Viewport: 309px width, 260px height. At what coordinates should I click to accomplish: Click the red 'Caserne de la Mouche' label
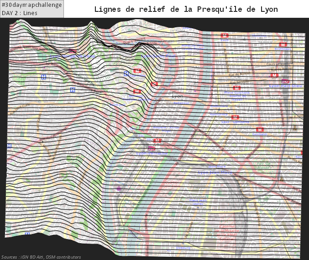point(227,233)
